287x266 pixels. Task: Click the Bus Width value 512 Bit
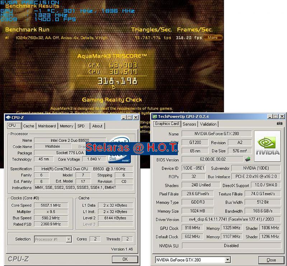pyautogui.click(x=263, y=202)
